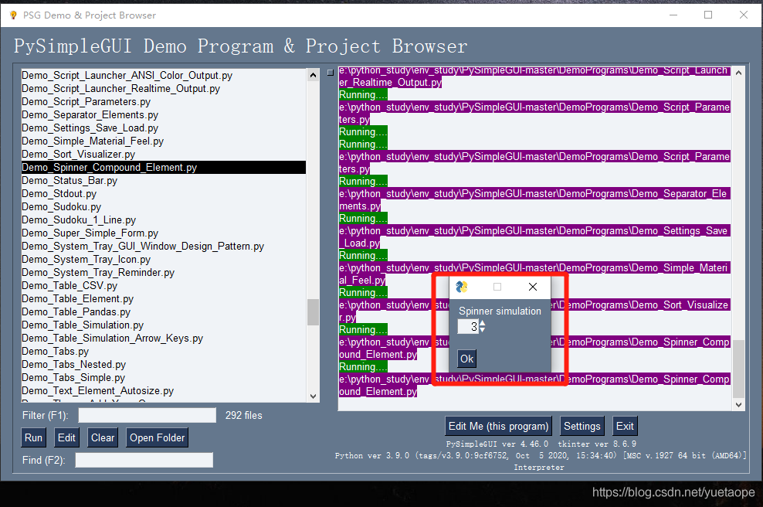The height and width of the screenshot is (507, 763).
Task: Select Demo_Sort_Visualizer.py
Action: click(164, 155)
